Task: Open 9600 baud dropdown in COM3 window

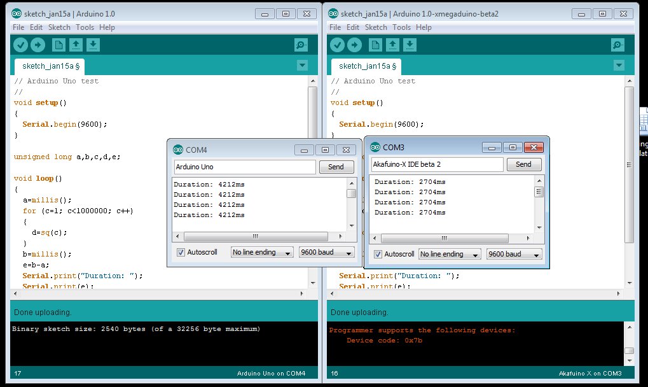Action: 514,254
